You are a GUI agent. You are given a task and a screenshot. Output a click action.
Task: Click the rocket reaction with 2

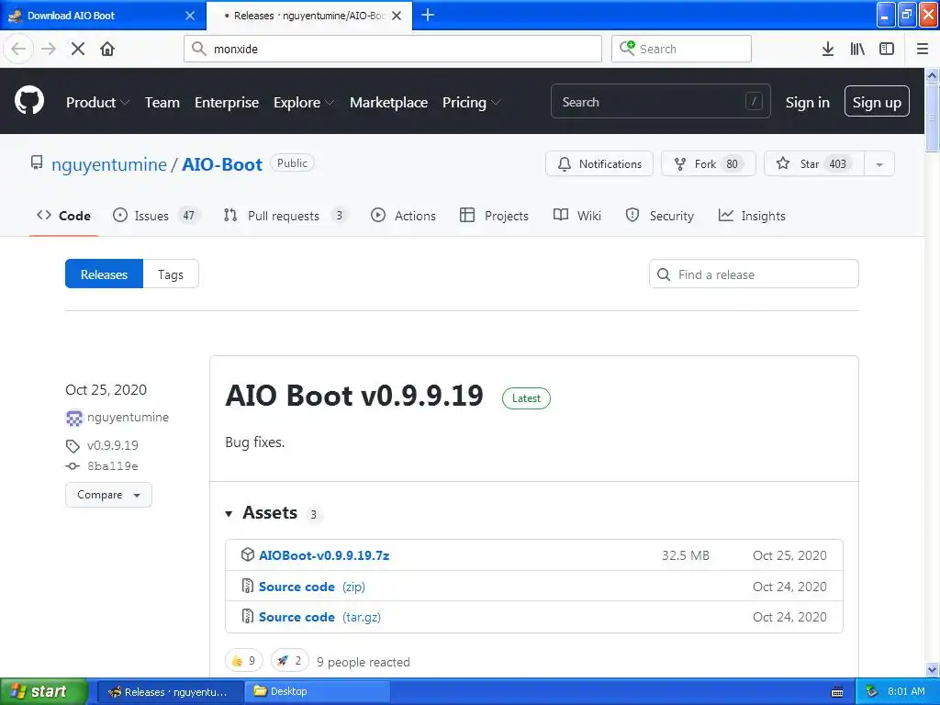(290, 661)
